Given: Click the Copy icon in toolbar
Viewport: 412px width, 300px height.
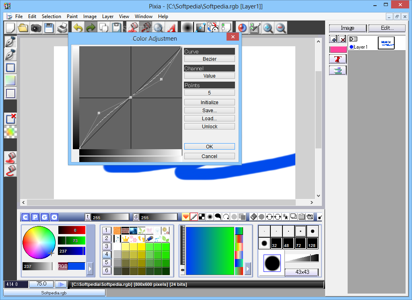Looking at the screenshot, I should click(x=103, y=28).
